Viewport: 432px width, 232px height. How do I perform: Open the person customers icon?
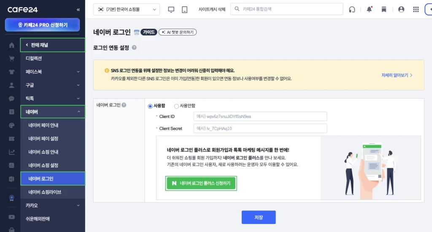[x=11, y=85]
